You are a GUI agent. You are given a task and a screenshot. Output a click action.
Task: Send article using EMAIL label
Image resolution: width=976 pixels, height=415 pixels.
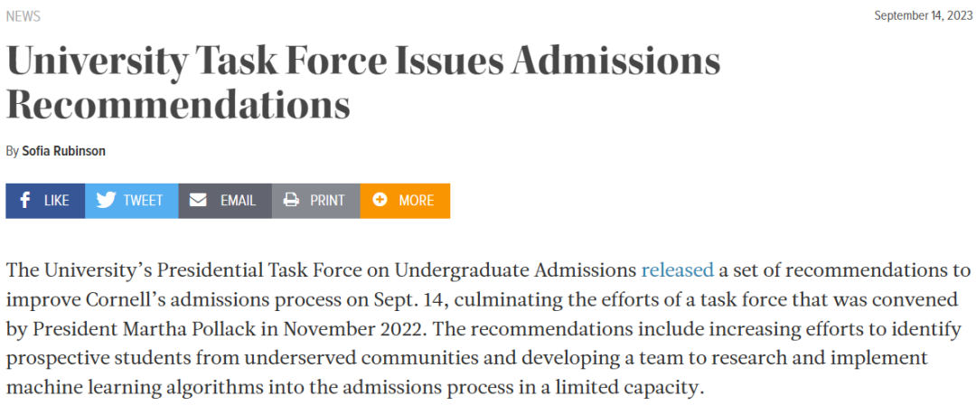238,201
